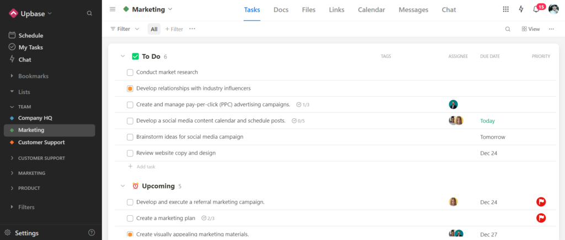Click assignee avatar on PPC advertising task
Viewport: 565px width, 240px height.
(x=454, y=105)
